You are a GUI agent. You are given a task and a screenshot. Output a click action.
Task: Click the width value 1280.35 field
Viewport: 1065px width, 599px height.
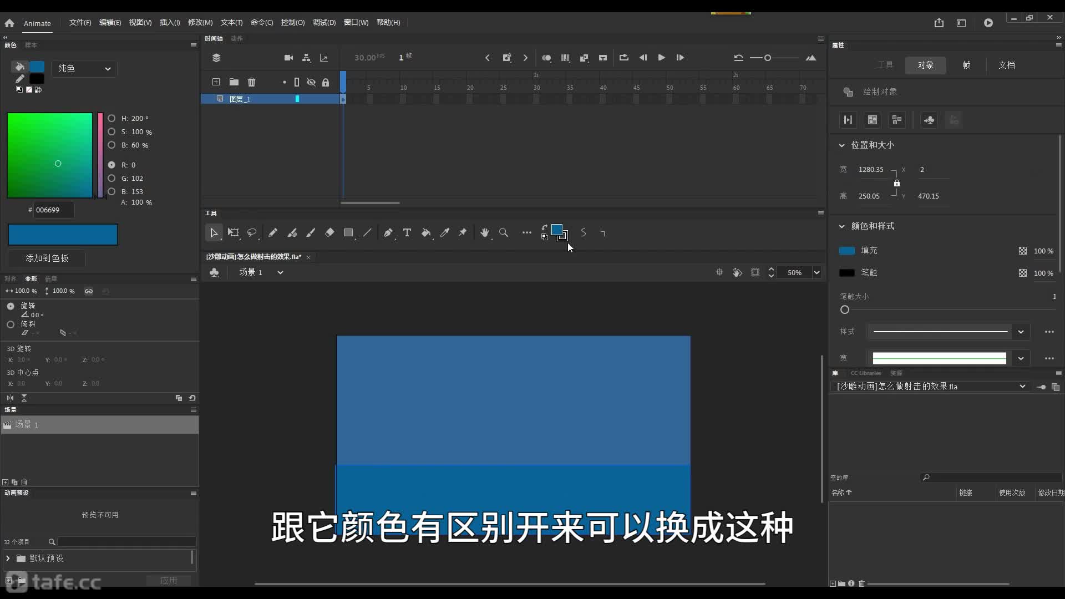click(x=871, y=170)
